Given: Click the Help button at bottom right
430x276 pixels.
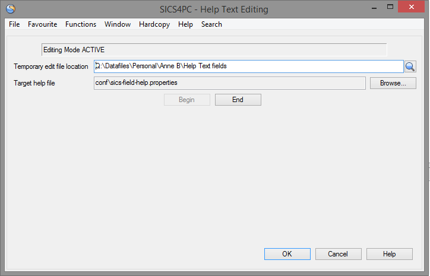Looking at the screenshot, I should point(389,254).
